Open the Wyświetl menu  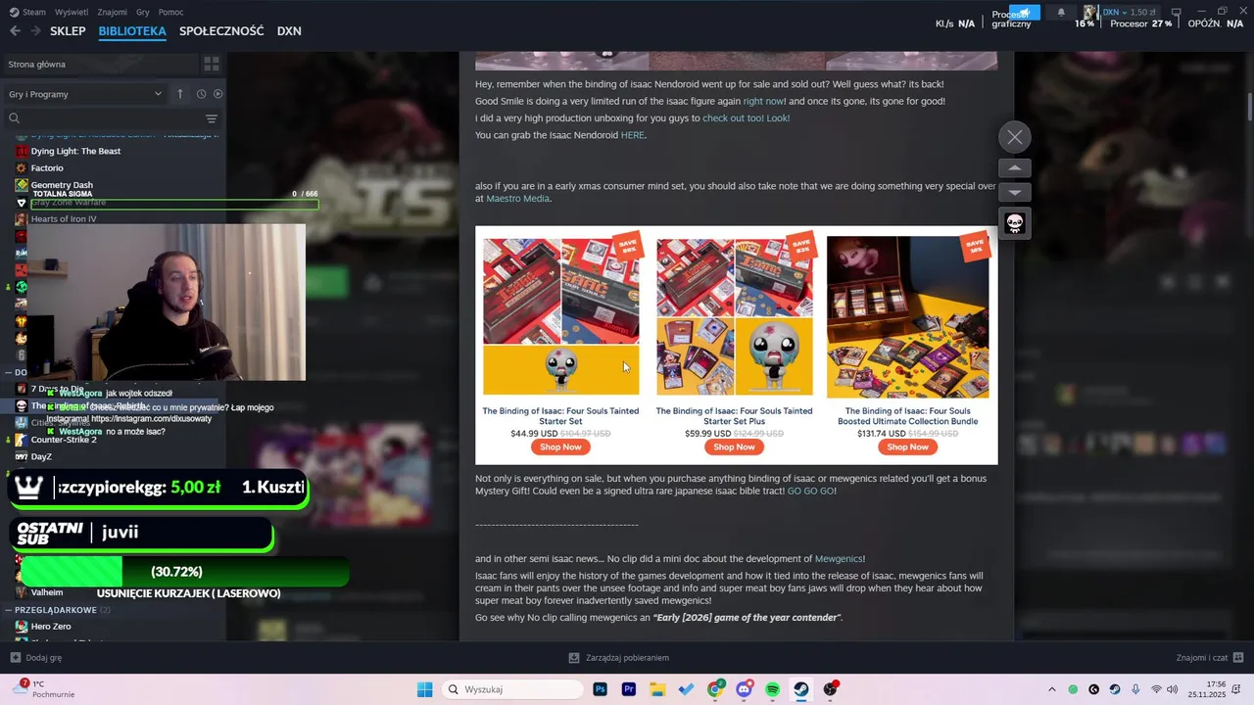72,12
